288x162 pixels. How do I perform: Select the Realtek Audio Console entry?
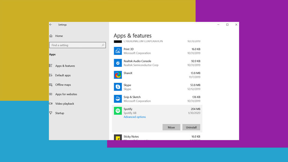137,61
